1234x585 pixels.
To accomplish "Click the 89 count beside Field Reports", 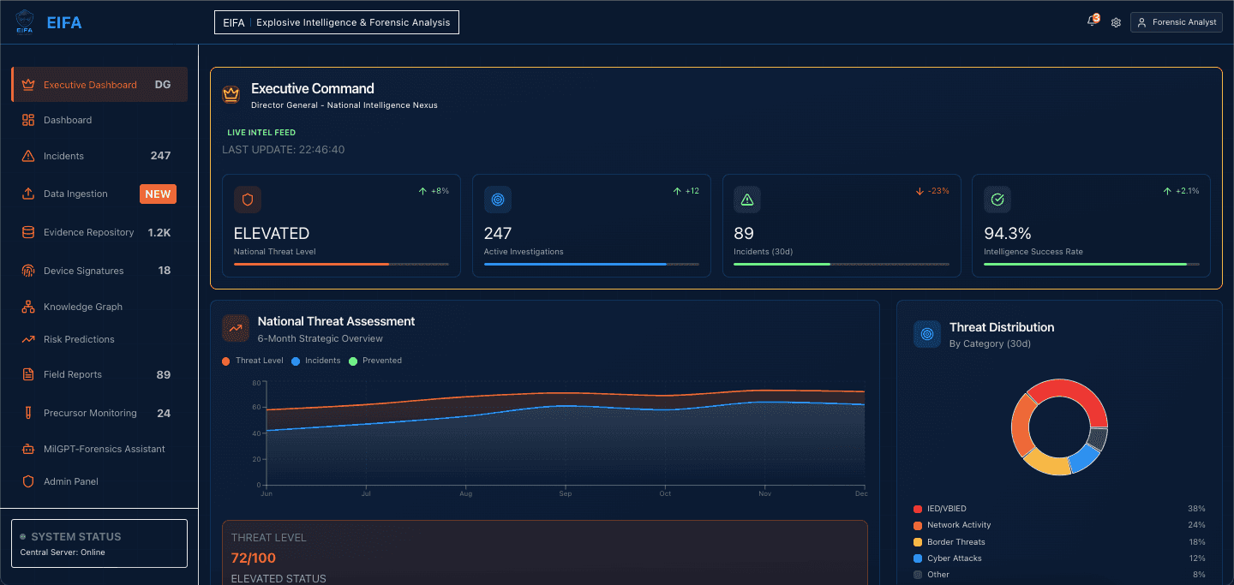I will coord(164,374).
